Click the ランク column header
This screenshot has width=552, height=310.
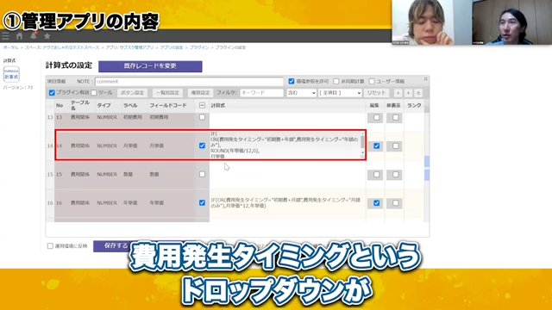(414, 105)
